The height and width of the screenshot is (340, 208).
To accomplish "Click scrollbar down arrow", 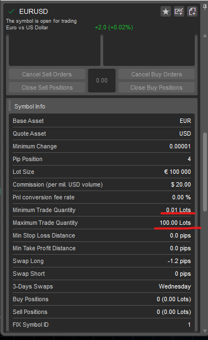I will click(x=205, y=331).
